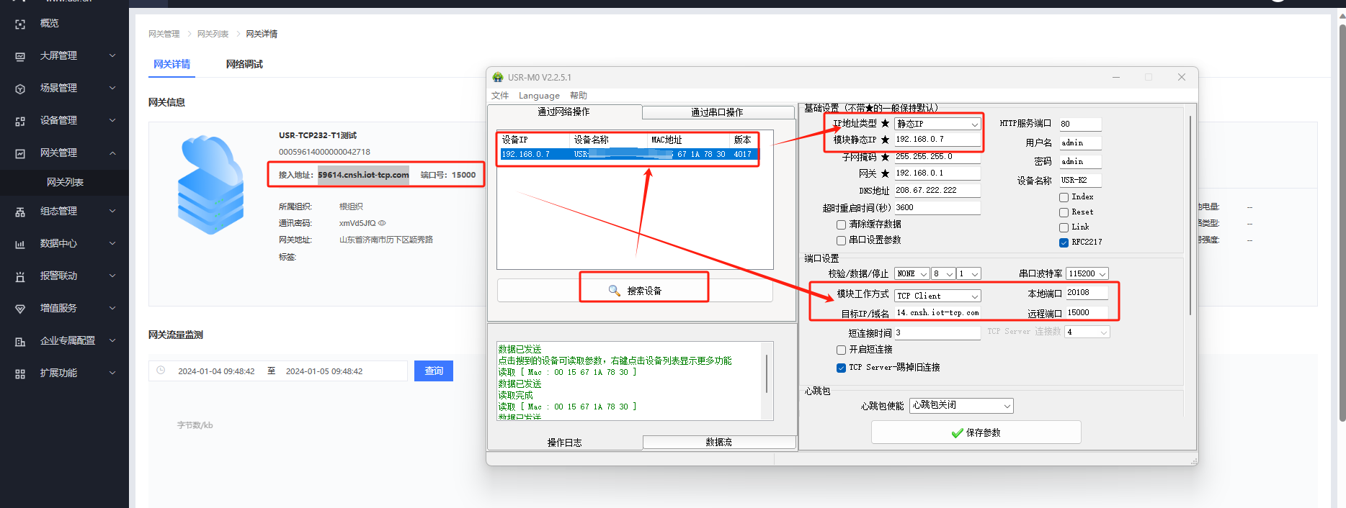Click the 搜索设备 button
The image size is (1346, 508).
635,291
